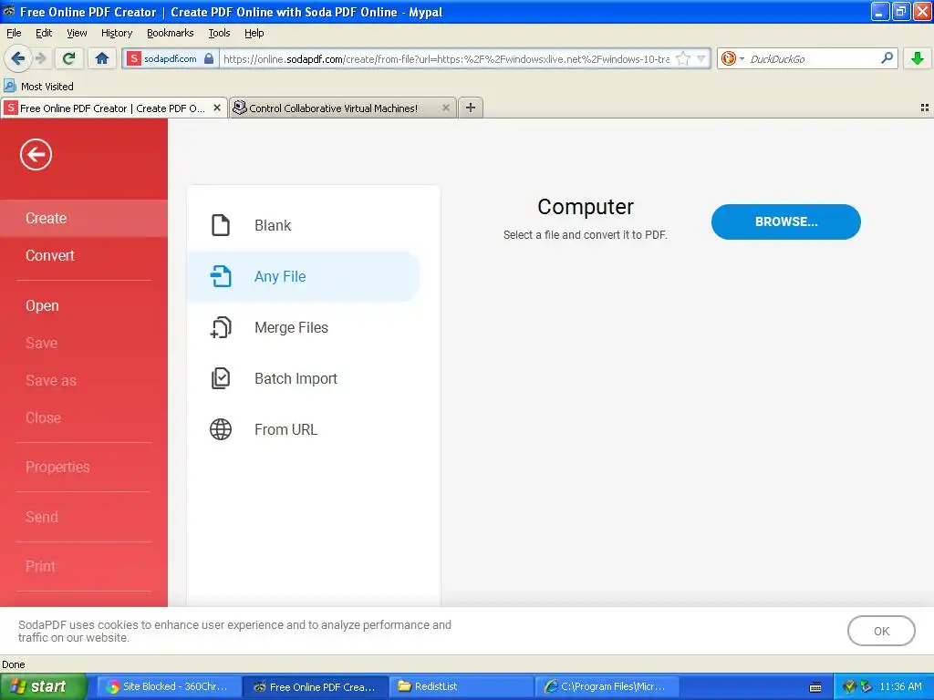Click Save as in the red sidebar

click(84, 381)
